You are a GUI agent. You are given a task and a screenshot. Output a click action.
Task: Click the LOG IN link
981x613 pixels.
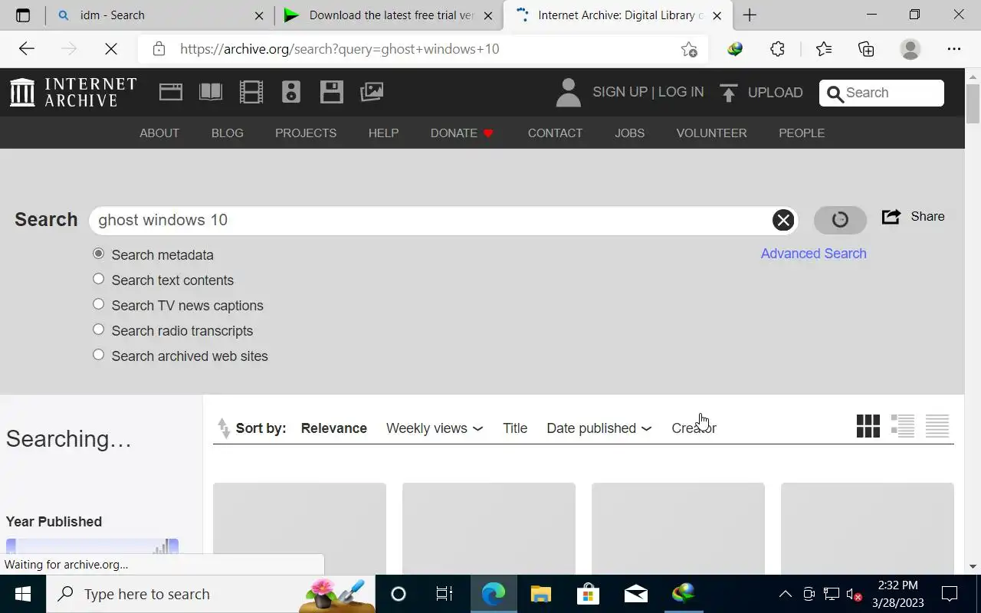click(681, 92)
